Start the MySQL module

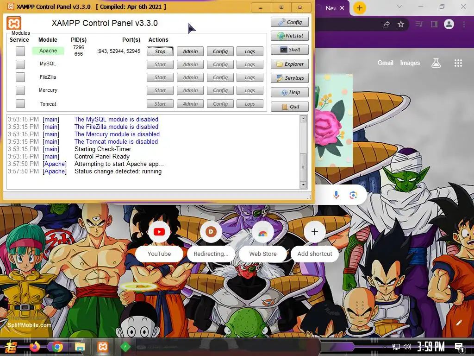point(160,64)
